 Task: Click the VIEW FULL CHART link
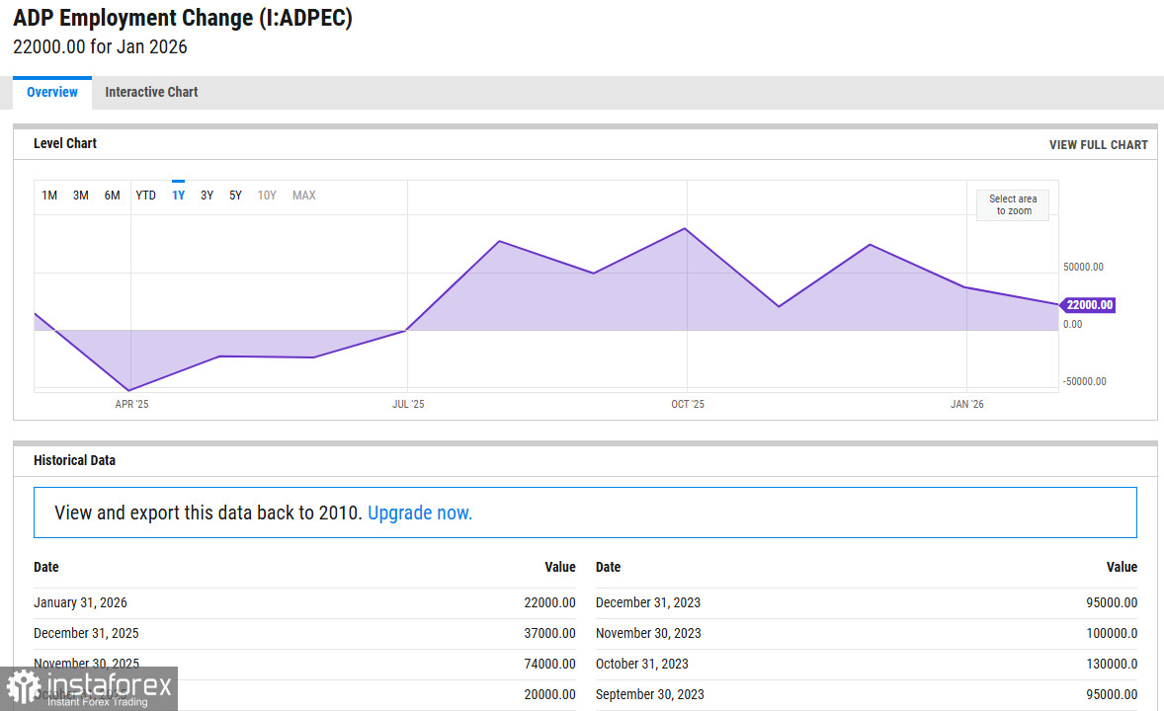tap(1098, 145)
